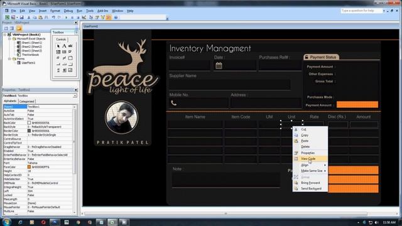Click the Payment Status tab on form
This screenshot has height=226, width=402.
pyautogui.click(x=321, y=57)
